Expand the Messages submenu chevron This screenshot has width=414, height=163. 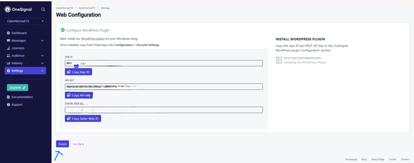[x=42, y=40]
